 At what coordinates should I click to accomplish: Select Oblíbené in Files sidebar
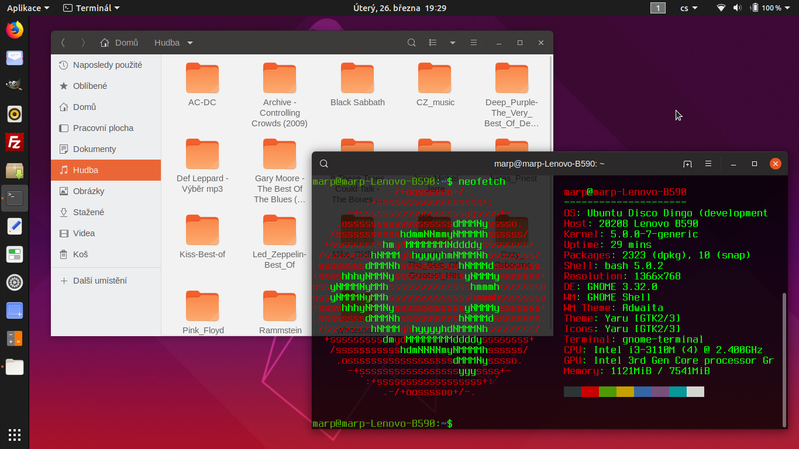point(106,86)
